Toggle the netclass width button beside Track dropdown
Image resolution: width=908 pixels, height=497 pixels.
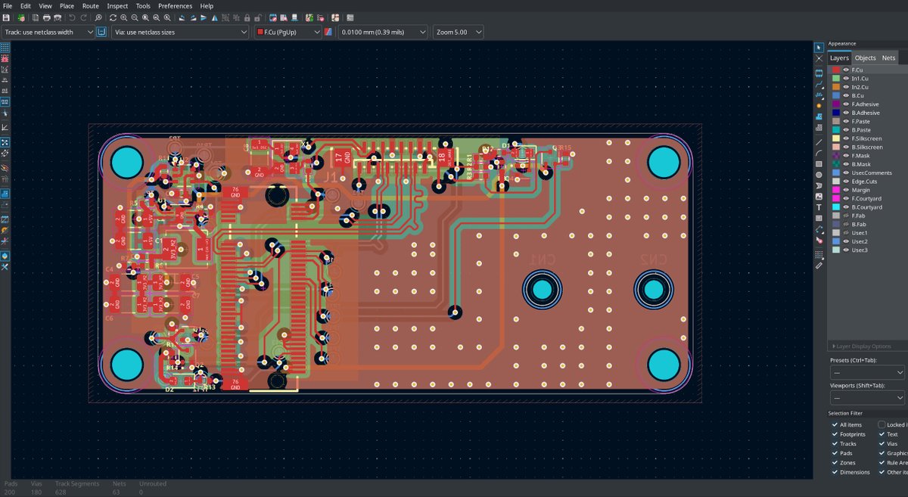pyautogui.click(x=101, y=32)
